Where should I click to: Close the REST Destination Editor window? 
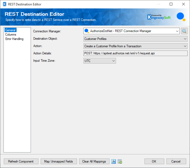click(x=183, y=4)
